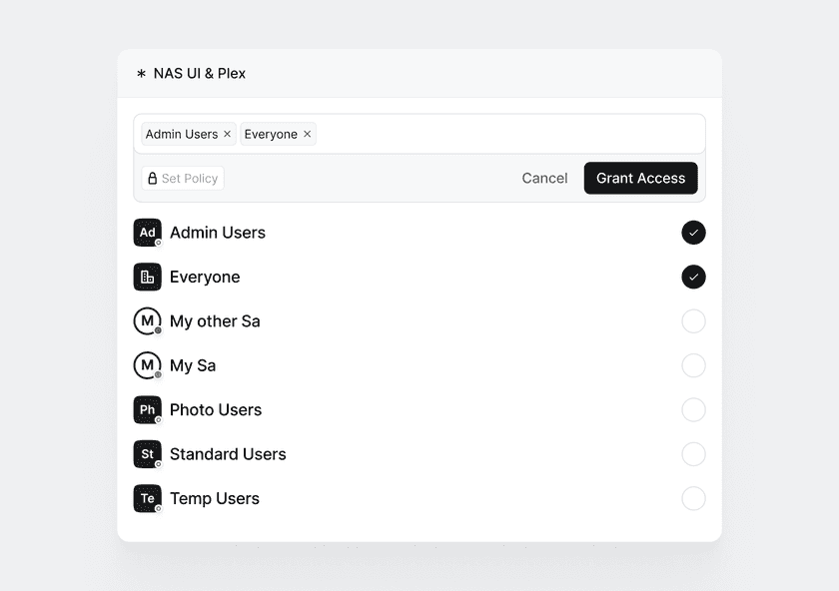
Task: Click the Admin Users group avatar icon
Action: (147, 233)
